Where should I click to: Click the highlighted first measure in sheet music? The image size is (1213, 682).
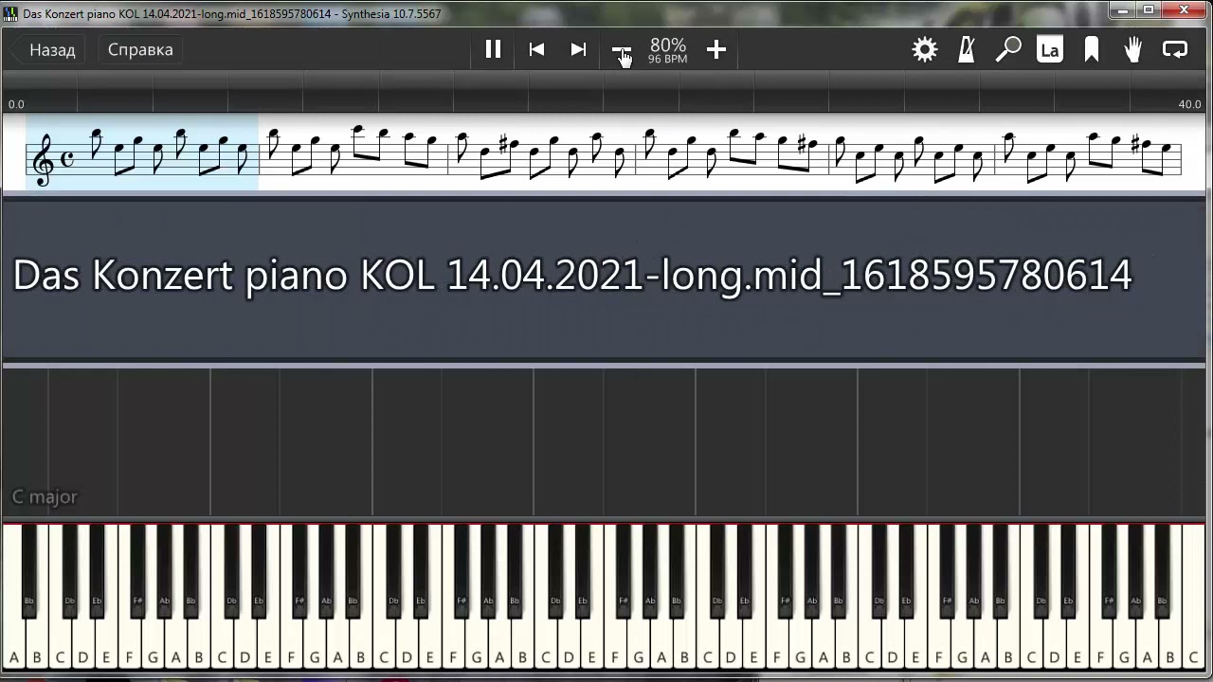(142, 152)
